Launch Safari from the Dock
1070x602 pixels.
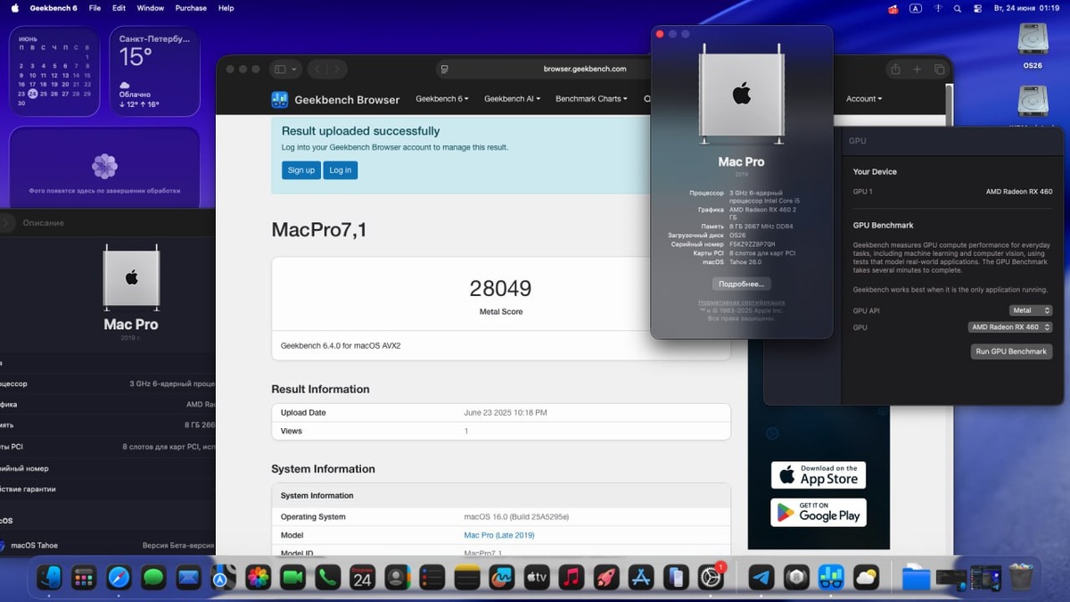pos(119,578)
